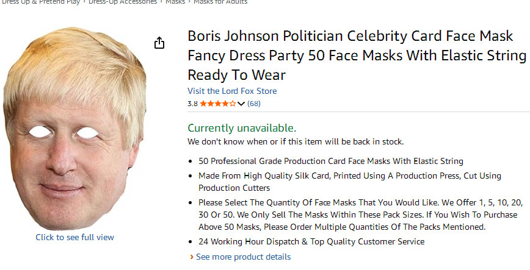
Task: Click the '24 Working Hour Dispatch' bullet point
Action: click(x=311, y=241)
